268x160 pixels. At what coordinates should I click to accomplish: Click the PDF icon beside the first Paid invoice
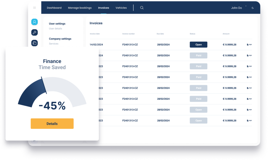249,55
